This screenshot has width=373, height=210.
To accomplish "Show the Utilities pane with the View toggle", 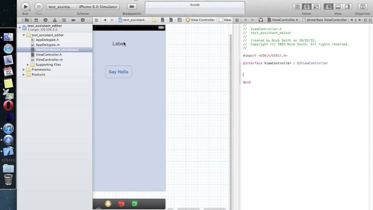I will 347,7.
